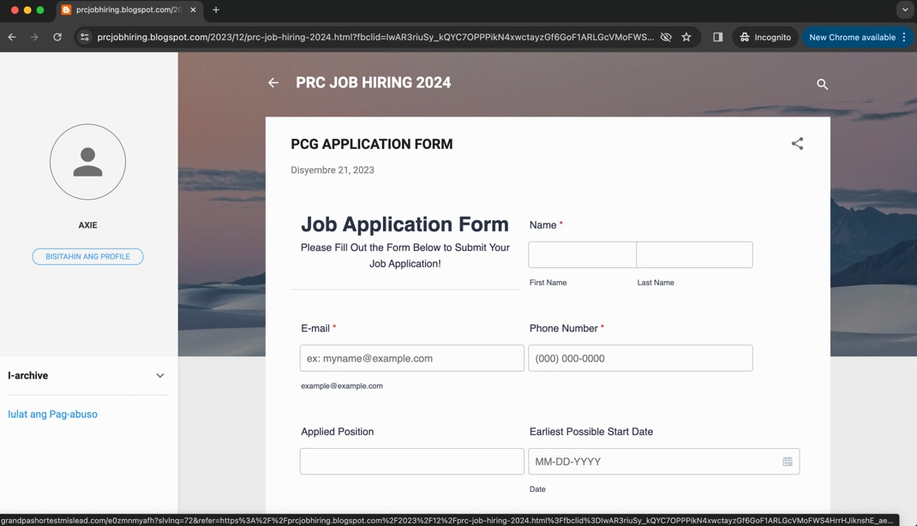Click the First Name input field
Viewport: 917px width, 526px height.
[x=582, y=255]
